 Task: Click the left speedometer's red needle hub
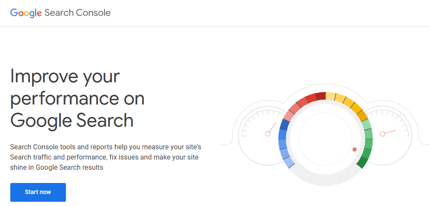(268, 133)
